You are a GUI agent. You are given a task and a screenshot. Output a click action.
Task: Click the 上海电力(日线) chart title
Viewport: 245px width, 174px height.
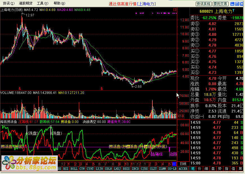12,10
